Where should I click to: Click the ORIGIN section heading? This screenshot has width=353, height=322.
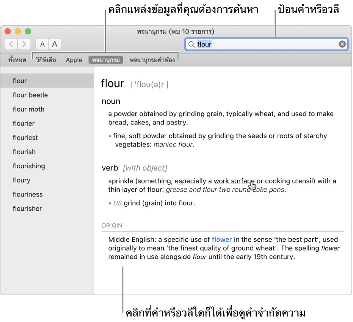(112, 226)
